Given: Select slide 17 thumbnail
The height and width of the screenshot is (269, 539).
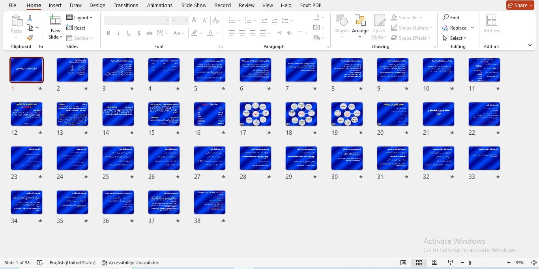Looking at the screenshot, I should pyautogui.click(x=255, y=114).
